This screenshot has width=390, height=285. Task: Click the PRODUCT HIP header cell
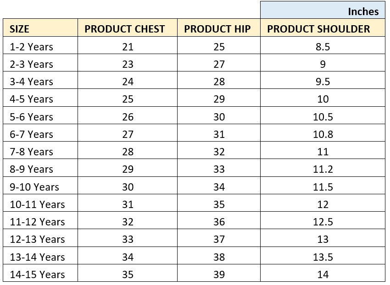(x=217, y=29)
